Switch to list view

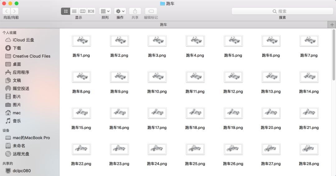[74, 11]
